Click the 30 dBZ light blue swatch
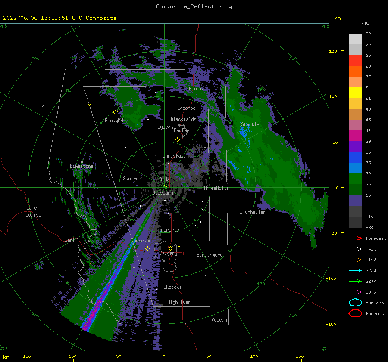Viewport: 388px width, 362px height. pos(355,168)
